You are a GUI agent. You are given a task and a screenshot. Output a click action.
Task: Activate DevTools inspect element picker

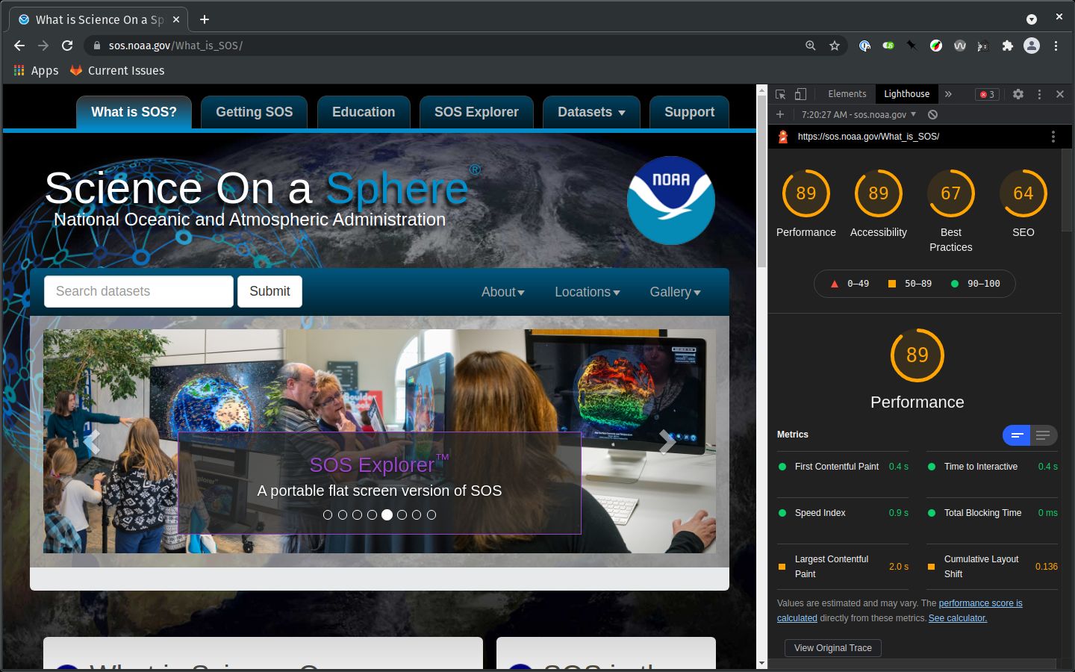coord(781,94)
